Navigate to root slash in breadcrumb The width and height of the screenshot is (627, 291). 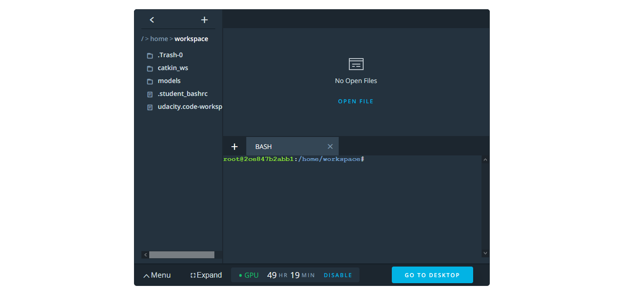point(142,39)
